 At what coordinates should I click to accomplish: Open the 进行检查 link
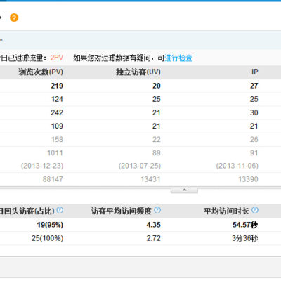[x=178, y=58]
